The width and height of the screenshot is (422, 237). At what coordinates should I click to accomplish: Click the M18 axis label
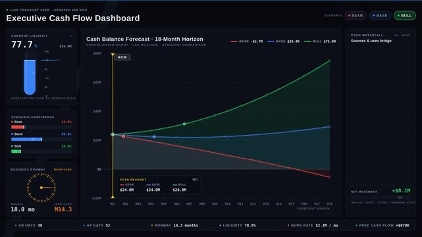(x=330, y=204)
